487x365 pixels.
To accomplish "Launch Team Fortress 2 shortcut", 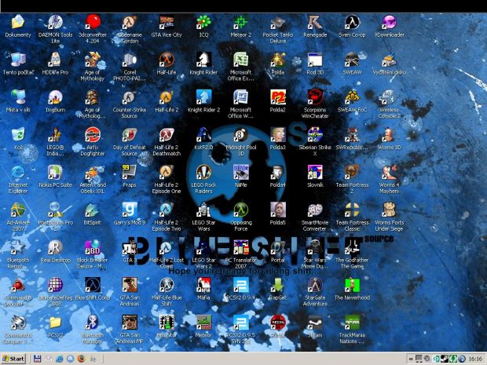I will [x=352, y=173].
